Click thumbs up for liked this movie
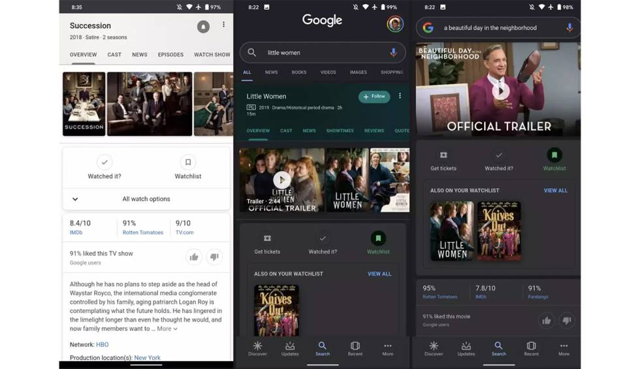Image resolution: width=640 pixels, height=369 pixels. coord(547,321)
